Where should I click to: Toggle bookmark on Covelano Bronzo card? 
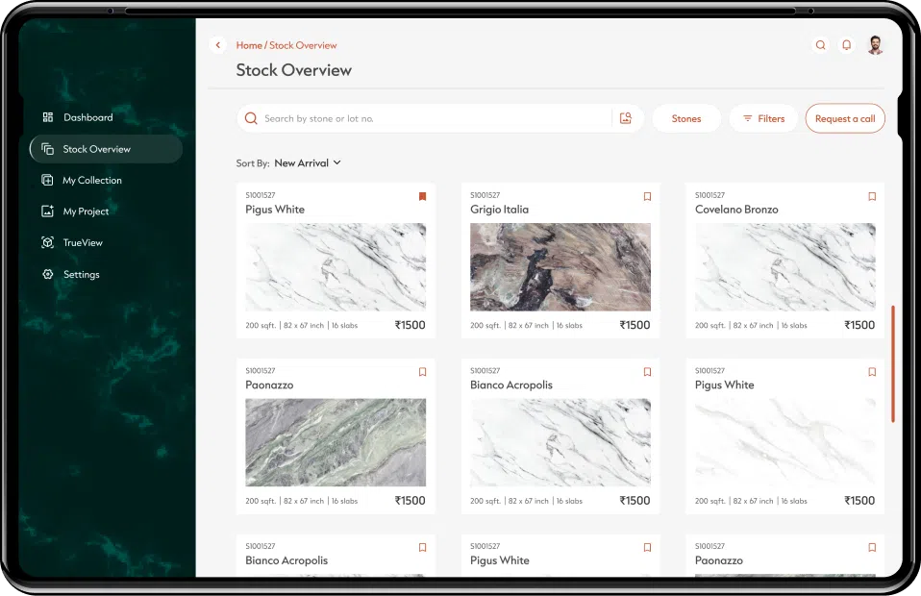(x=872, y=196)
